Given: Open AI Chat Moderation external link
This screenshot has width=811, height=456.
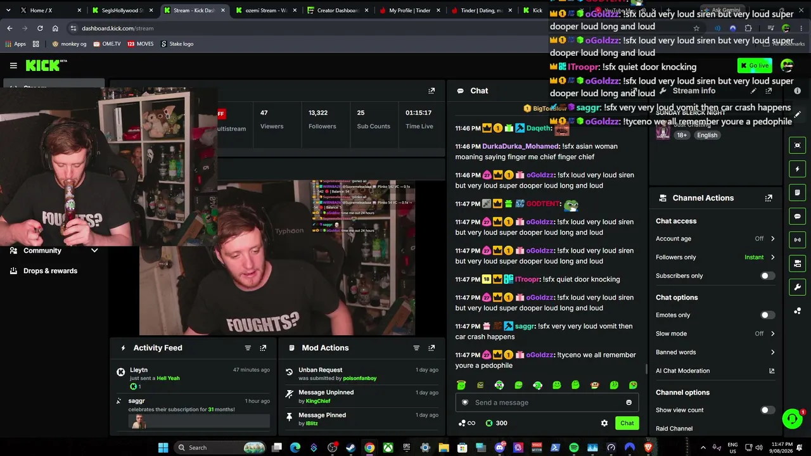Looking at the screenshot, I should [x=772, y=370].
